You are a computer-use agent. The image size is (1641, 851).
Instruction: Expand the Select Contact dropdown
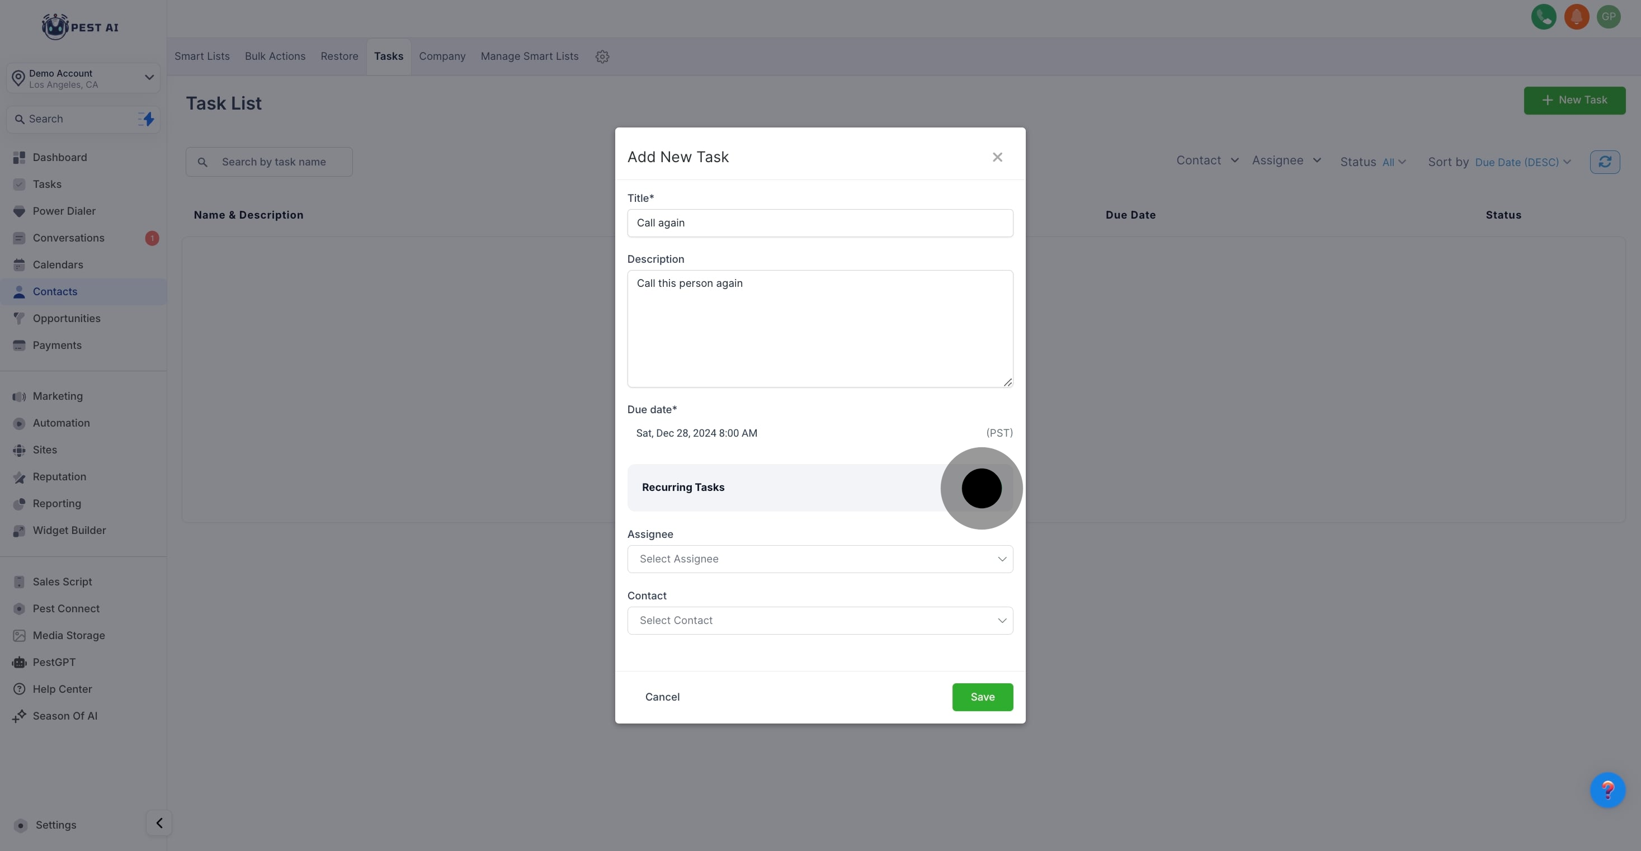point(820,621)
